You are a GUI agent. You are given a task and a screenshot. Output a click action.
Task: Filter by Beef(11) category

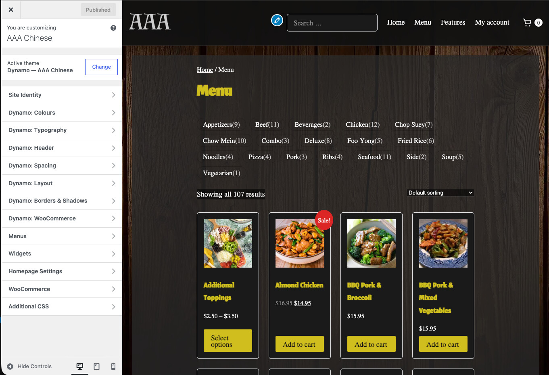coord(267,125)
